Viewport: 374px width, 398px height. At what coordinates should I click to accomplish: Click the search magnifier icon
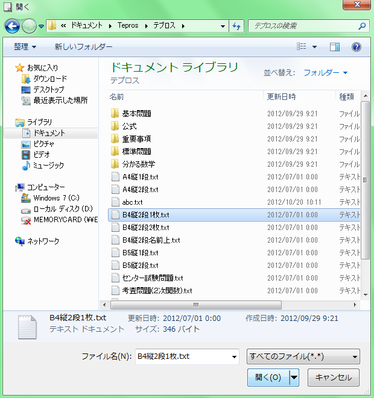tap(362, 26)
